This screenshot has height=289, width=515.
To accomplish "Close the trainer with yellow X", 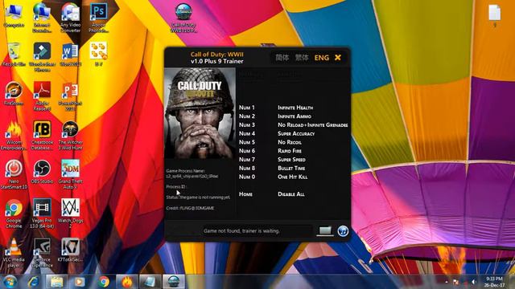I will [338, 57].
